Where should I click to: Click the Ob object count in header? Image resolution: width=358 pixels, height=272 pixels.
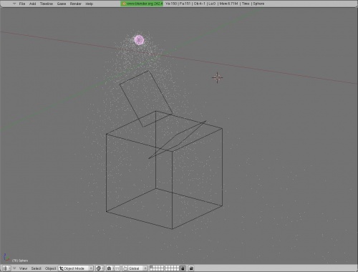pos(200,4)
